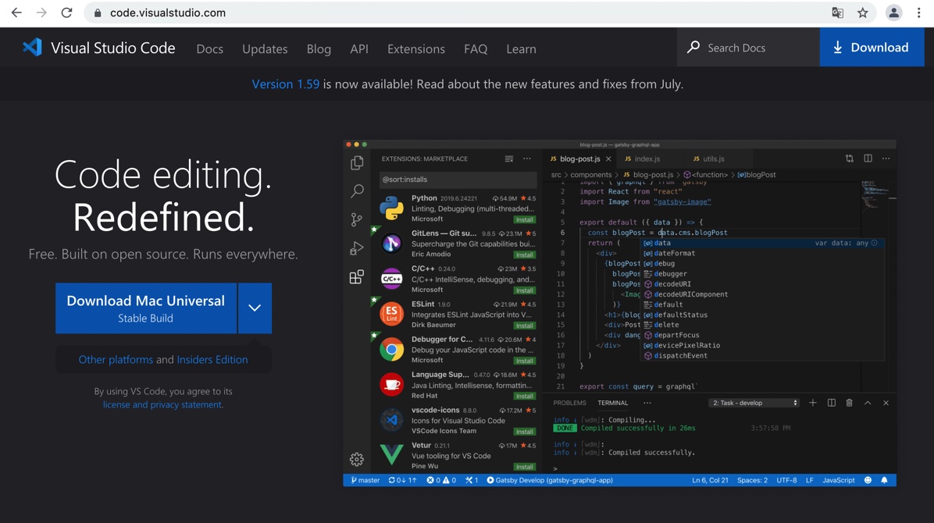Click the translate page icon

[837, 12]
